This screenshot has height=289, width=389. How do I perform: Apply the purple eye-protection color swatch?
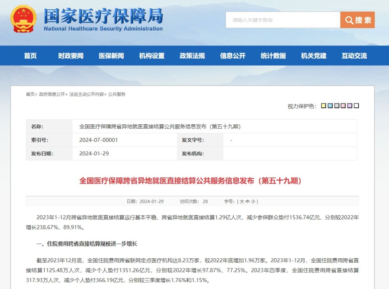[350, 106]
